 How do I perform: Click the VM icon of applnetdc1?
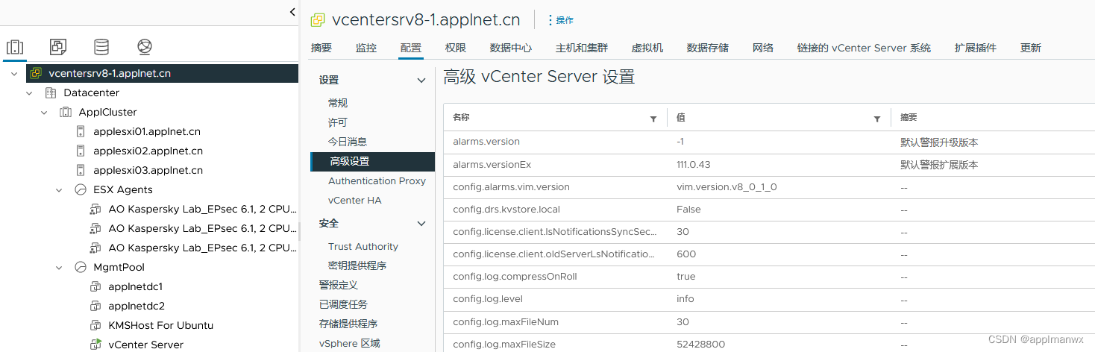pyautogui.click(x=95, y=287)
